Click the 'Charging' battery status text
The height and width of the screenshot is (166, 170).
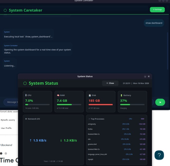(123, 108)
